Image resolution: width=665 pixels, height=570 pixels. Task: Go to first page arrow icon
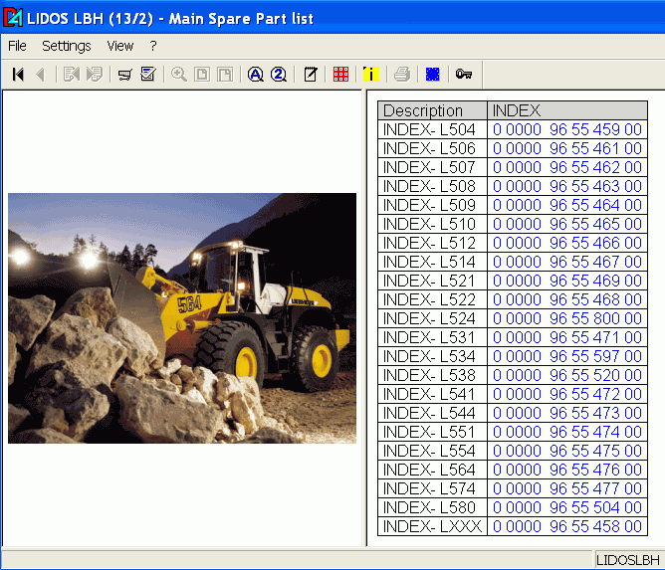click(18, 75)
